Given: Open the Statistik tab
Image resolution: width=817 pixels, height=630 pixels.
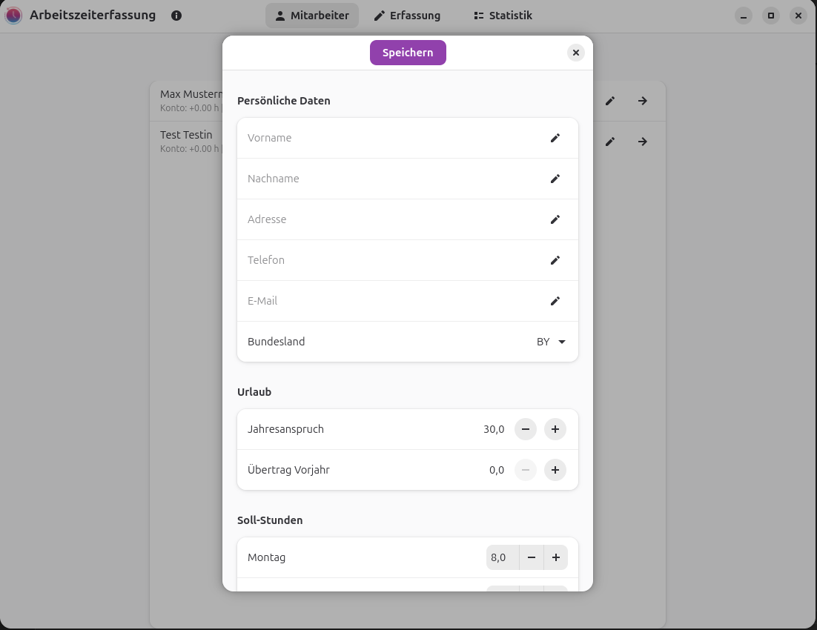Looking at the screenshot, I should click(503, 16).
